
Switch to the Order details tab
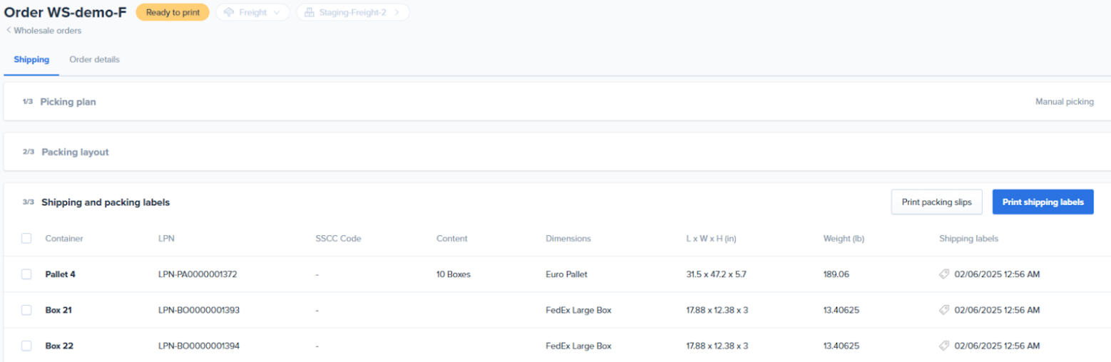tap(94, 60)
